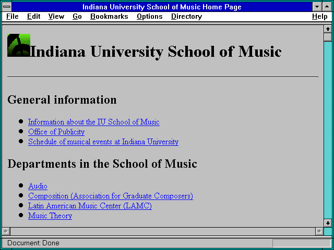Click the green music note logo image

click(19, 45)
